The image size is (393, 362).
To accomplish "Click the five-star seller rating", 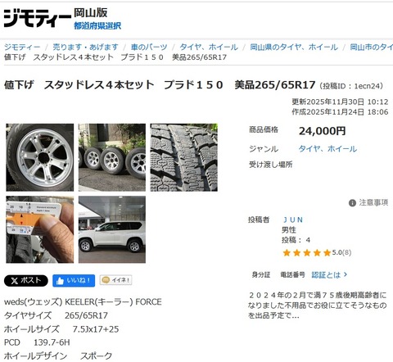I will (x=307, y=252).
